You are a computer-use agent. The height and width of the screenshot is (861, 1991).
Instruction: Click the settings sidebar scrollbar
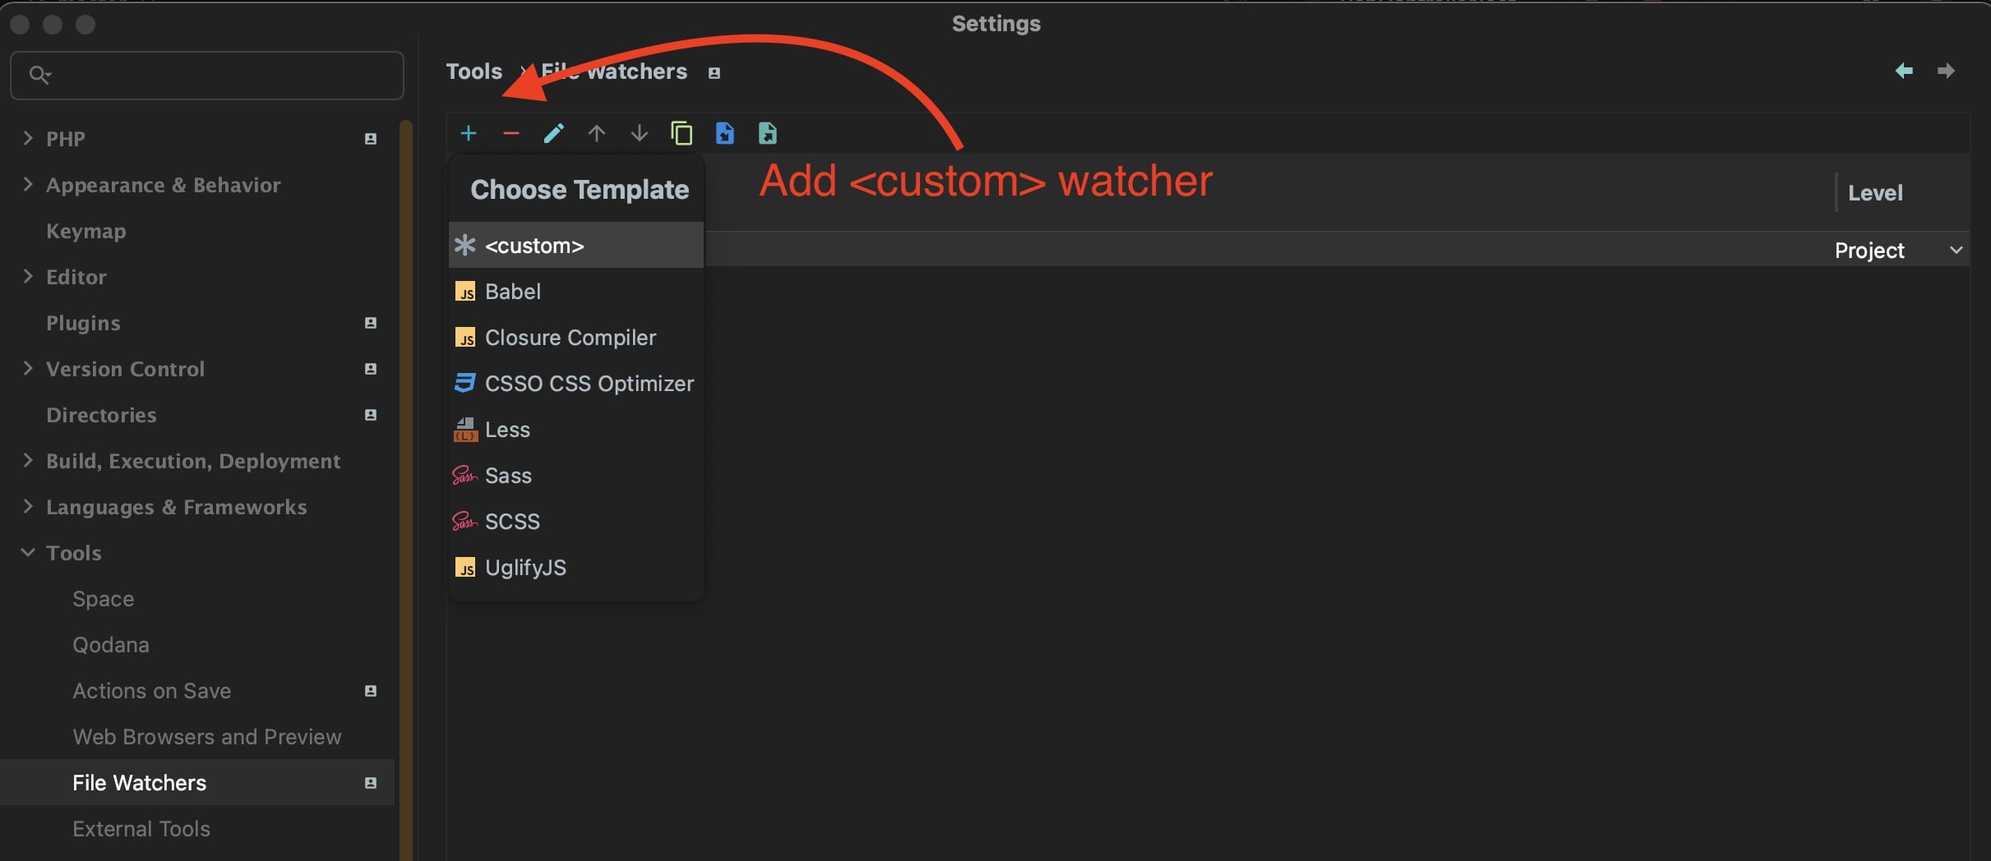pos(405,490)
